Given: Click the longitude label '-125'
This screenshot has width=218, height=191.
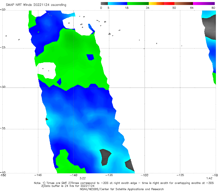Looking at the screenshot, I should (x=180, y=175).
